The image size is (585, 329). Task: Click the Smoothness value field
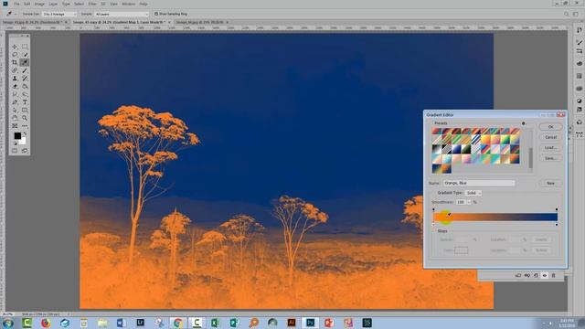[x=461, y=202]
